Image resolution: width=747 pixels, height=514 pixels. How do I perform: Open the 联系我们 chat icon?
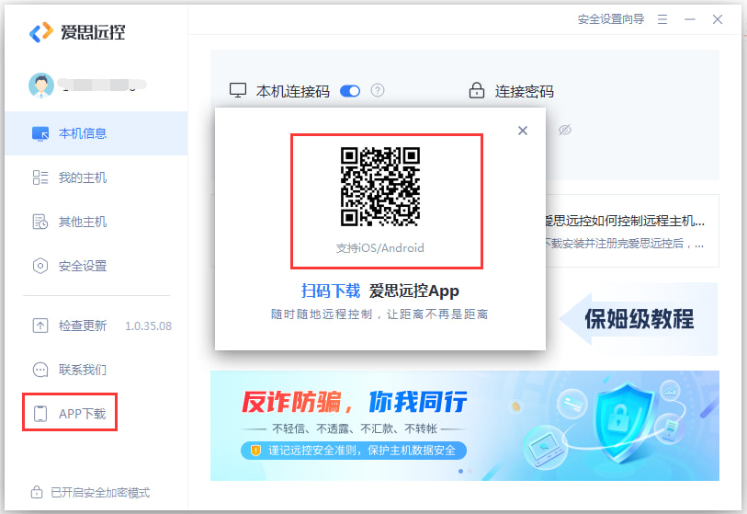pos(40,370)
